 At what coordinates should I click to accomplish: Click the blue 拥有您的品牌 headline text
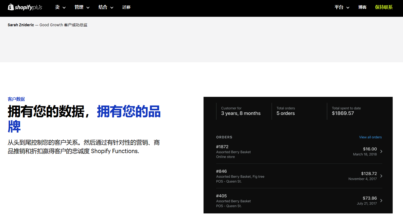129,111
